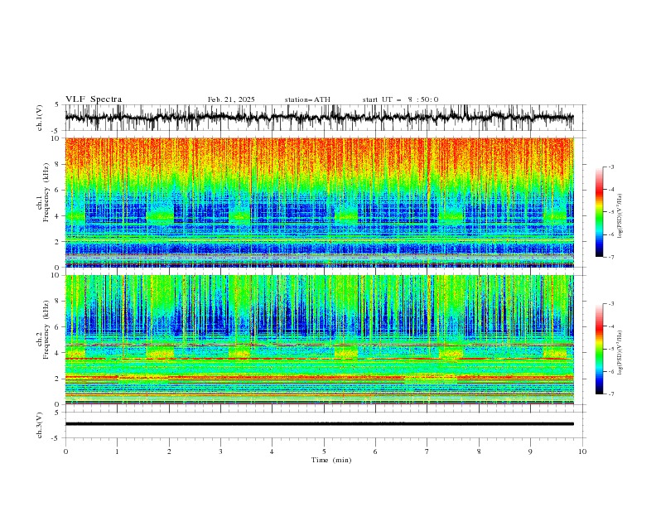Click the ch.1 spectrogram panel
The height and width of the screenshot is (507, 656).
(x=320, y=202)
